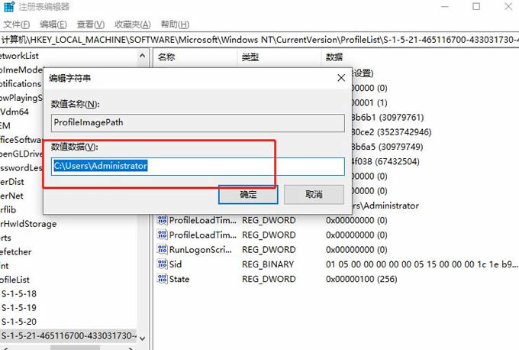Click the 30979761 data value
The image size is (519, 350).
[x=387, y=118]
